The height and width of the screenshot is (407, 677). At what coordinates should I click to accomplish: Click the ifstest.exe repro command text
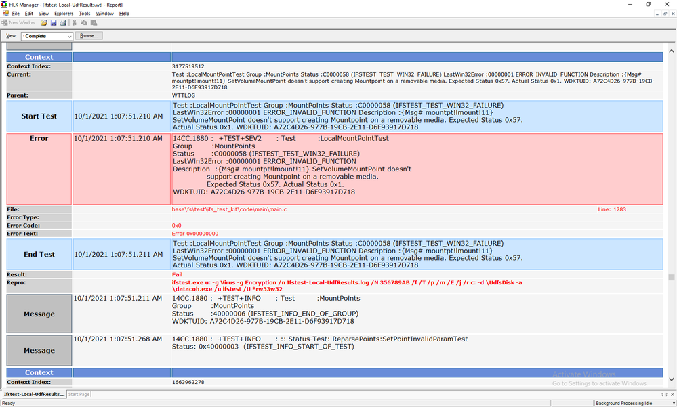point(347,286)
